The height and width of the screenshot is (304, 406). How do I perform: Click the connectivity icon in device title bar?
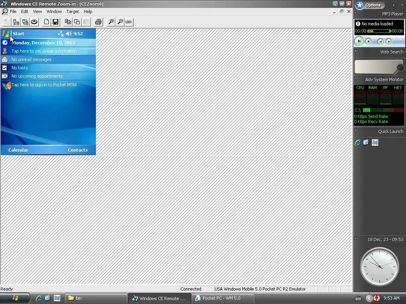pos(61,34)
